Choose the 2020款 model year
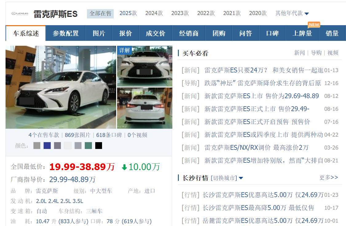This screenshot has width=346, height=226. (x=258, y=13)
